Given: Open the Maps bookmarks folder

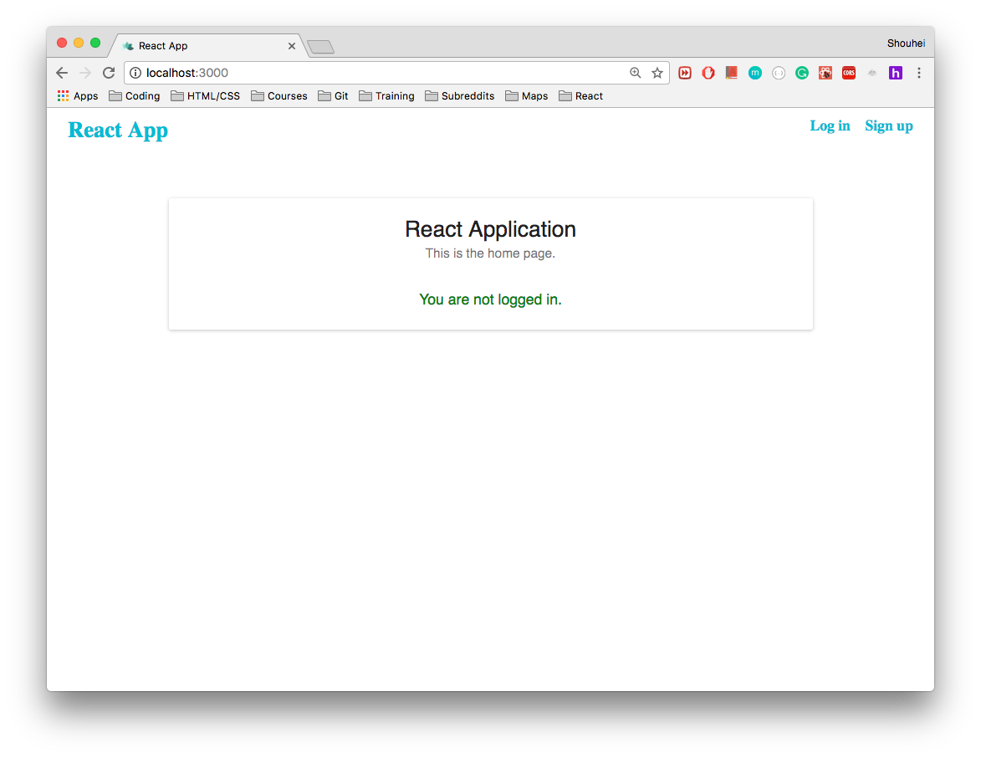Looking at the screenshot, I should pyautogui.click(x=527, y=95).
